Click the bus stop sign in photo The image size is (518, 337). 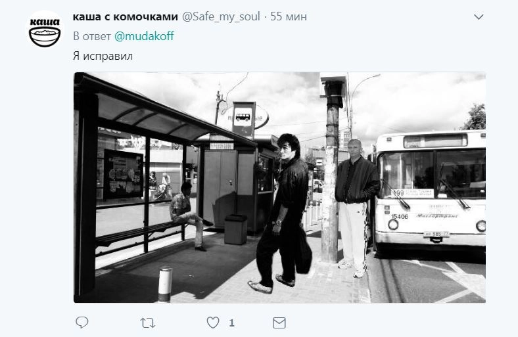[x=244, y=120]
